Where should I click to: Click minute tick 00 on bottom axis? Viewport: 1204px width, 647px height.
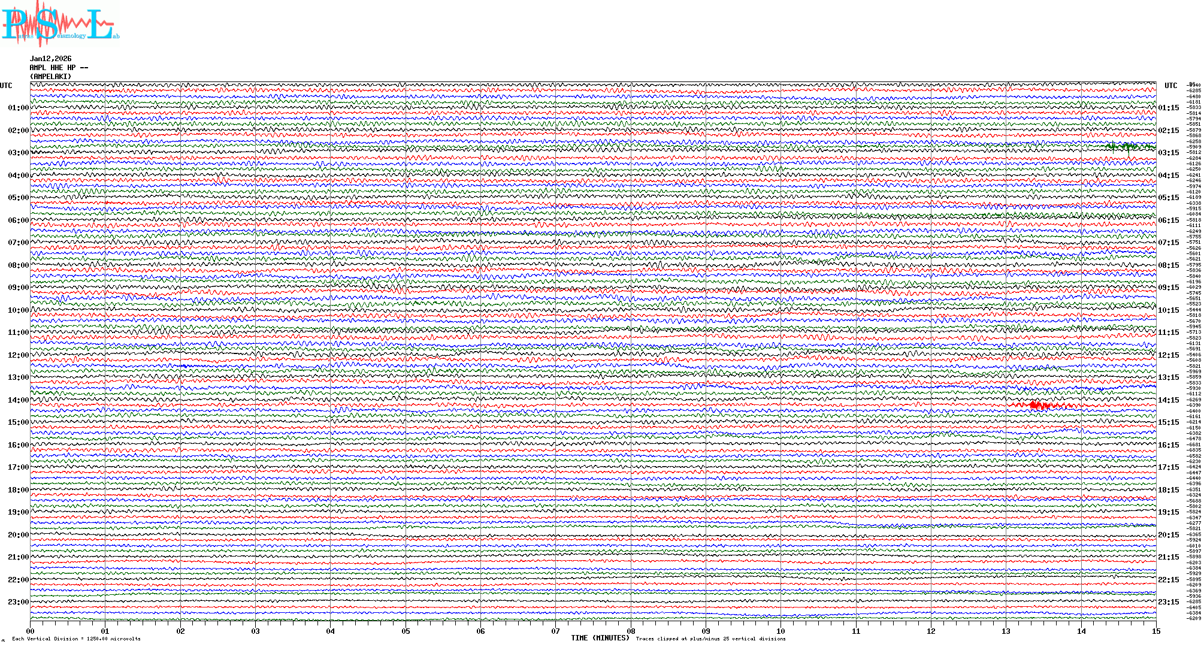click(x=30, y=631)
